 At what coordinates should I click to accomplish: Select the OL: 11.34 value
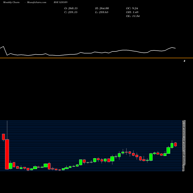point(133,16)
